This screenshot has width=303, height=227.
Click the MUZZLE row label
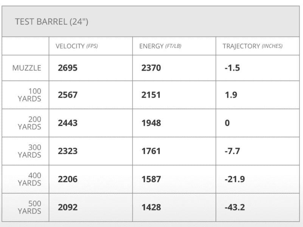click(x=26, y=68)
